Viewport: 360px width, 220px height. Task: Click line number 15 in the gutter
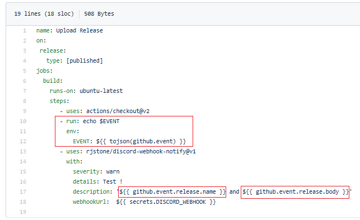tap(23, 172)
